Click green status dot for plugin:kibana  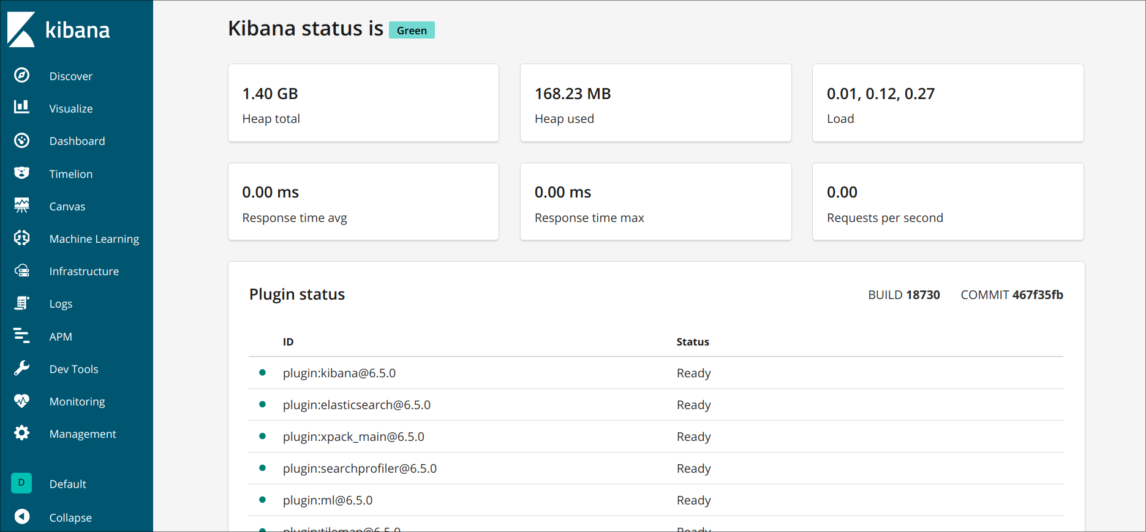(263, 372)
